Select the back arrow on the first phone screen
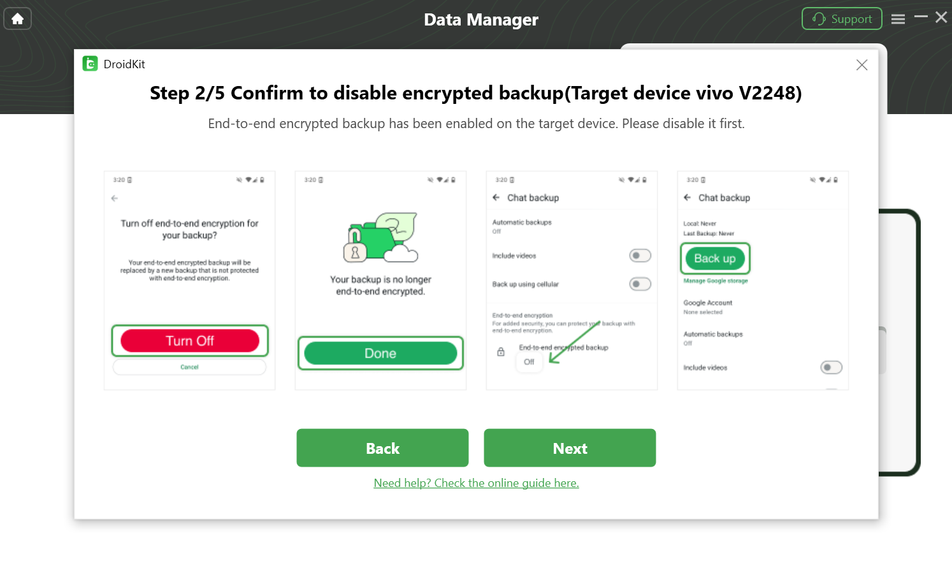Viewport: 952px width, 566px height. 114,198
